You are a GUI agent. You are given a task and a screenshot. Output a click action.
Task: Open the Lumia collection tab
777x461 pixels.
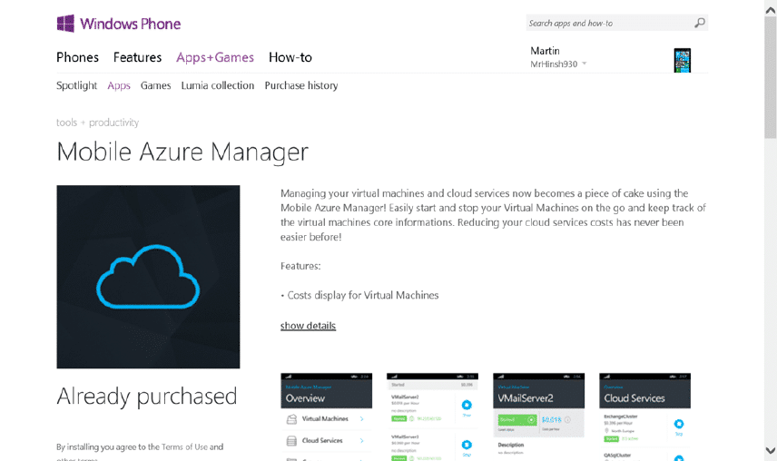point(218,85)
